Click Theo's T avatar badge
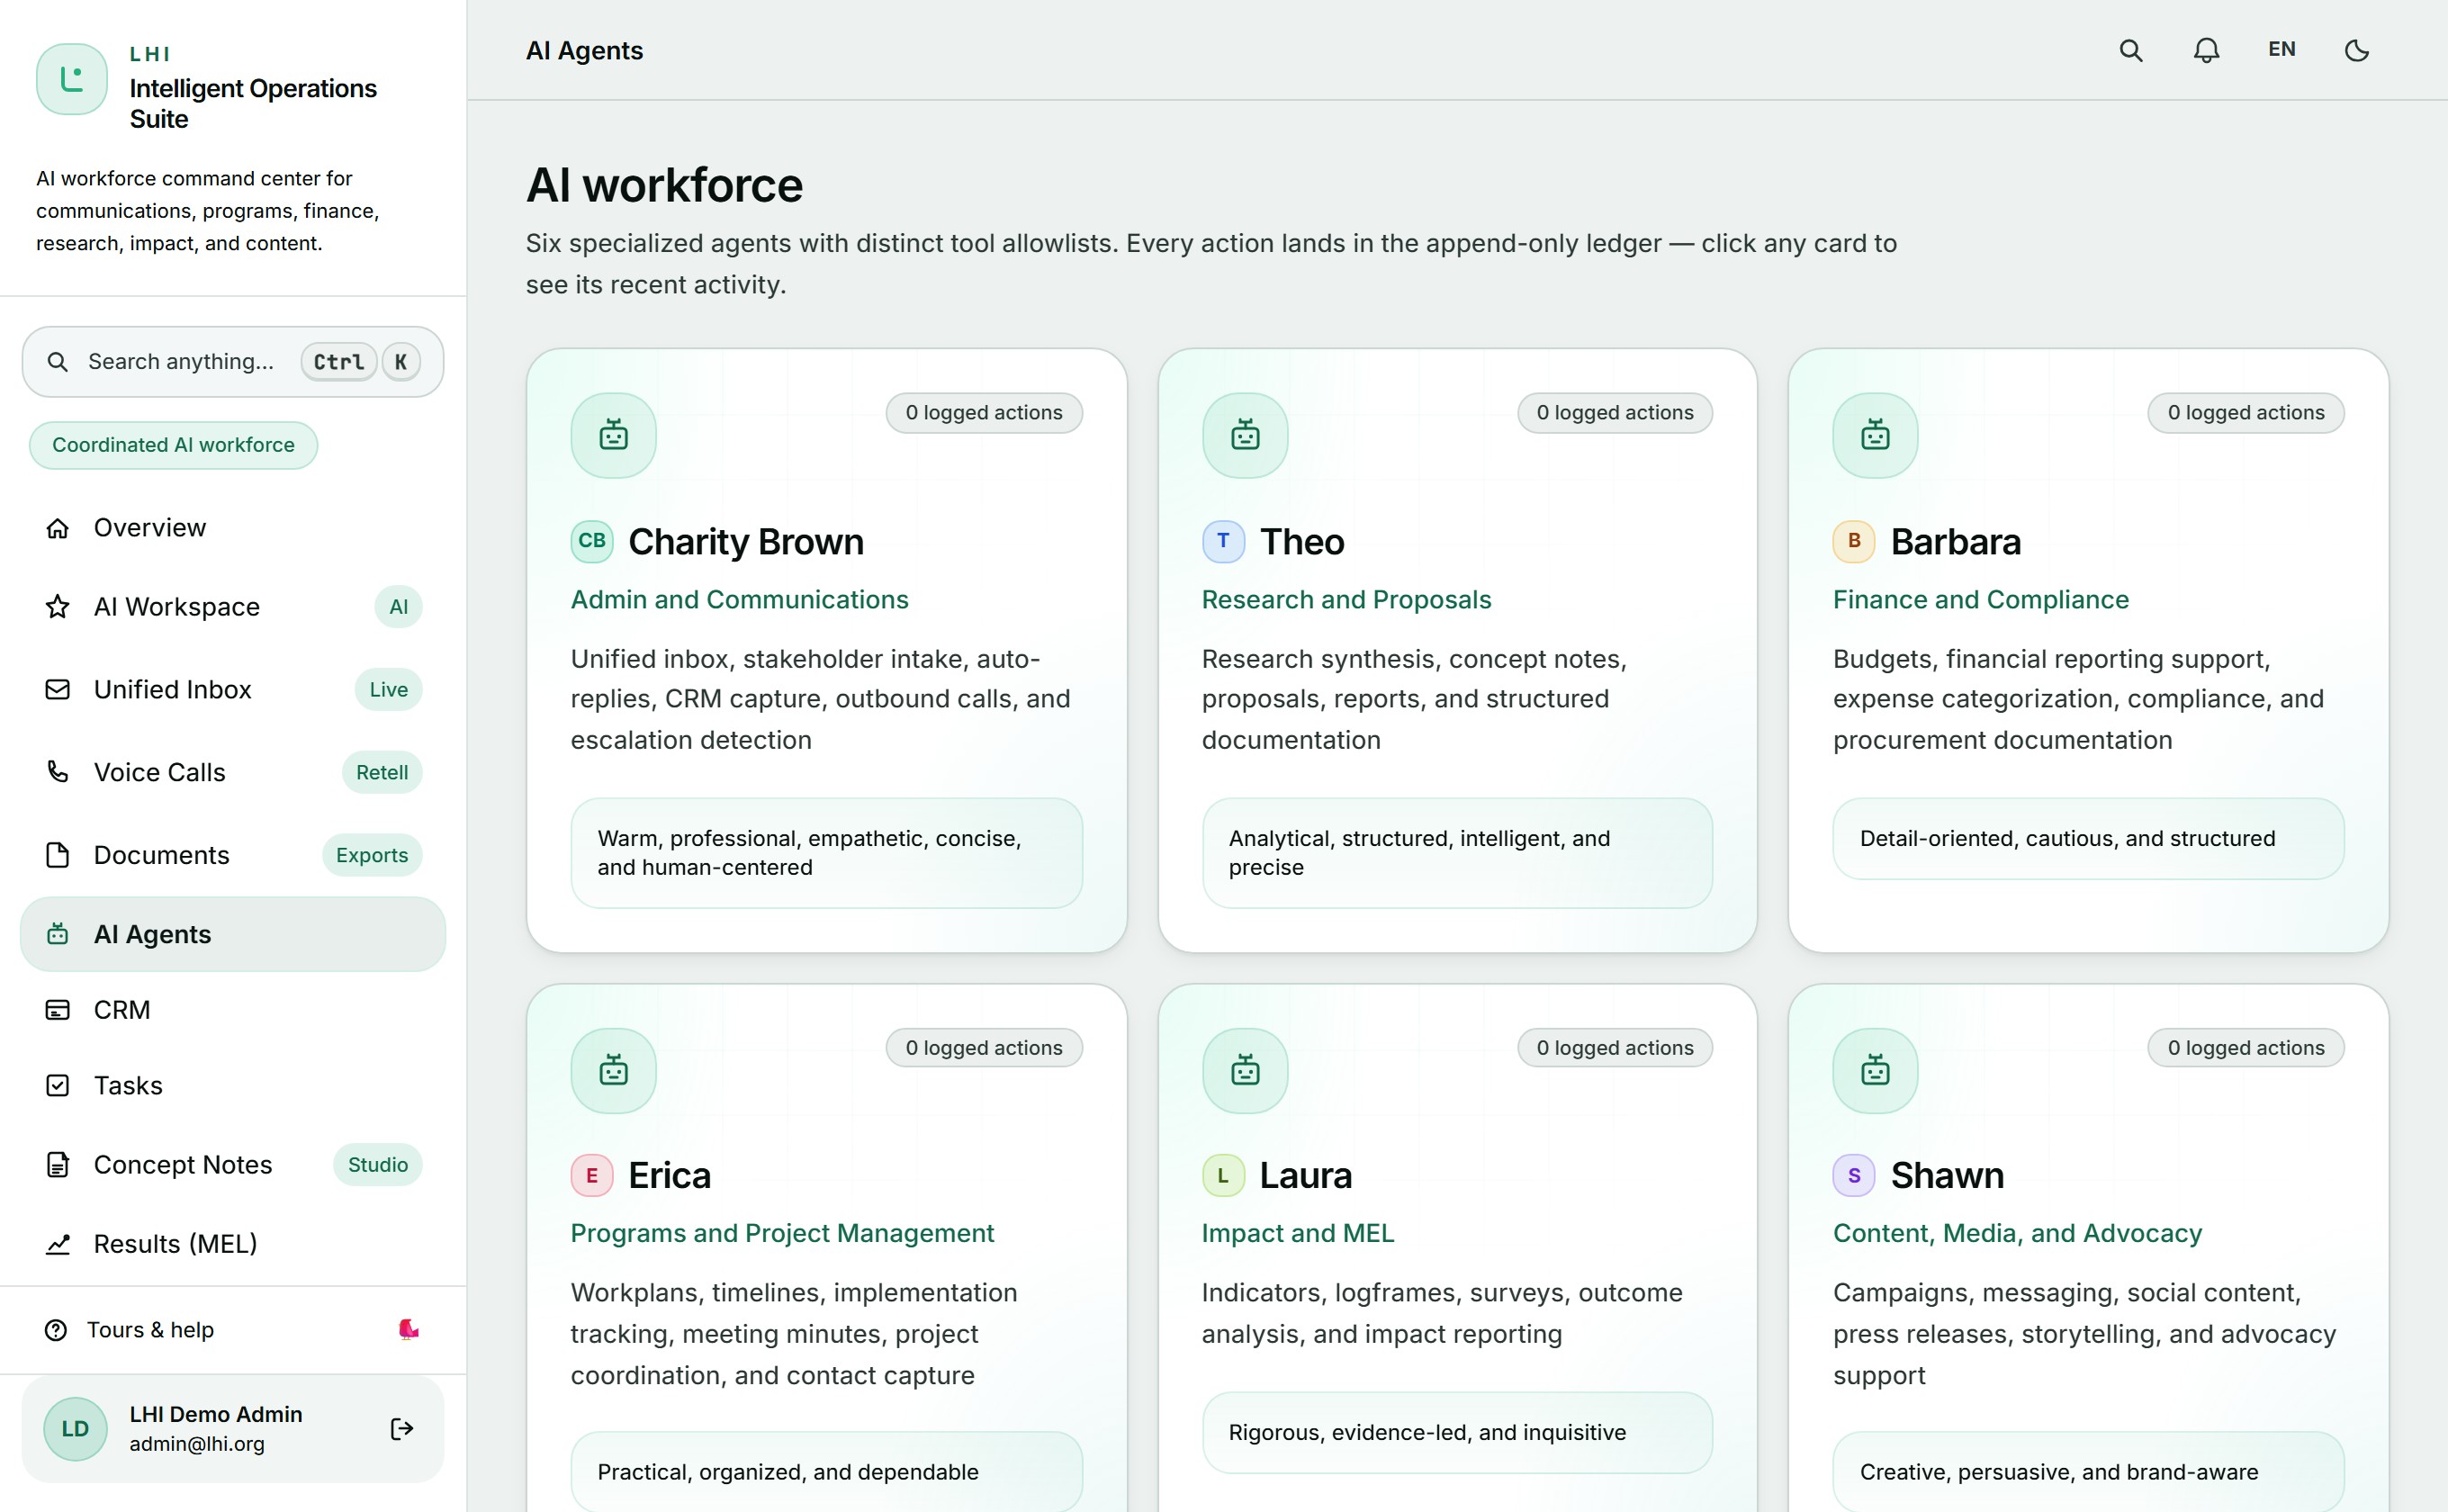 coord(1223,541)
